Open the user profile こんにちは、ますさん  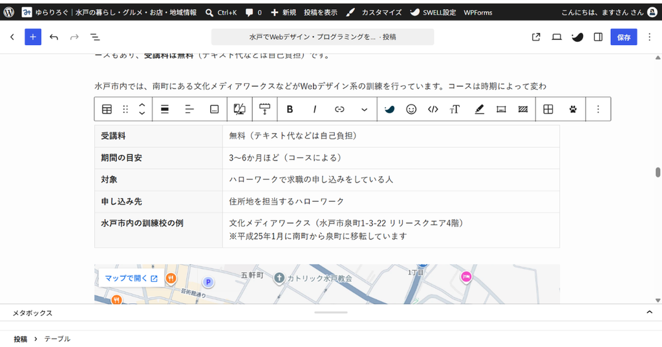pos(609,12)
